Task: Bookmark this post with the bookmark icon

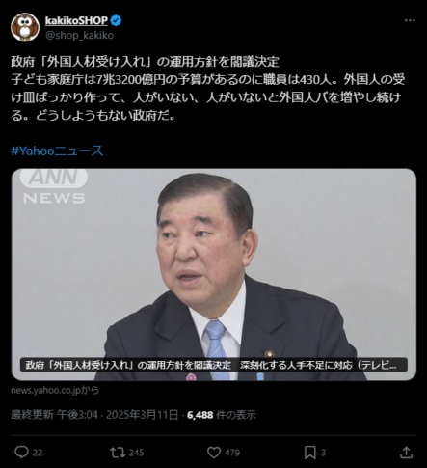Action: (310, 453)
